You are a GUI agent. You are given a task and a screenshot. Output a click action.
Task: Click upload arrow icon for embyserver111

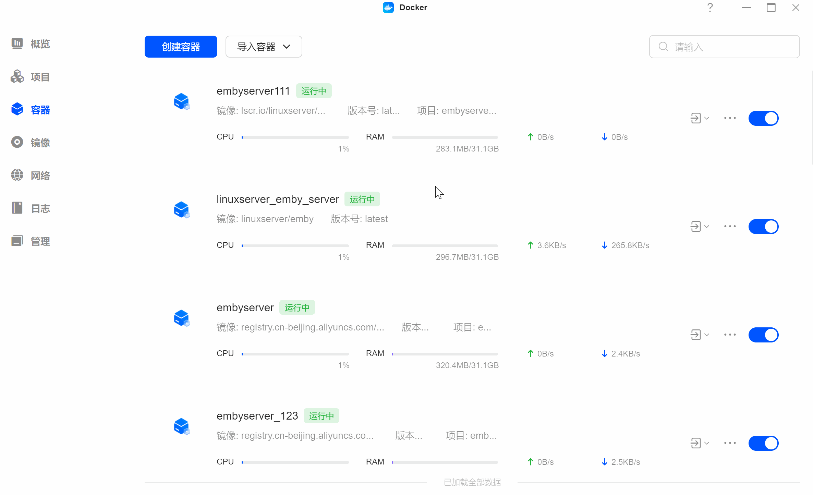tap(530, 137)
